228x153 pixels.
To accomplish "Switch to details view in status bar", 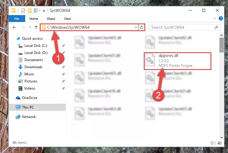I will tap(213, 143).
